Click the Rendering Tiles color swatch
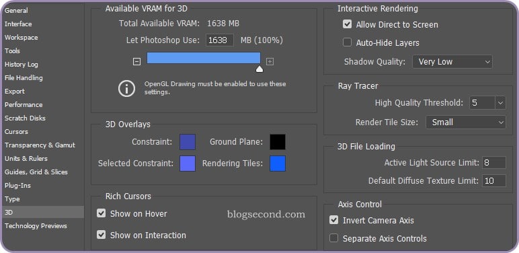 coord(278,164)
